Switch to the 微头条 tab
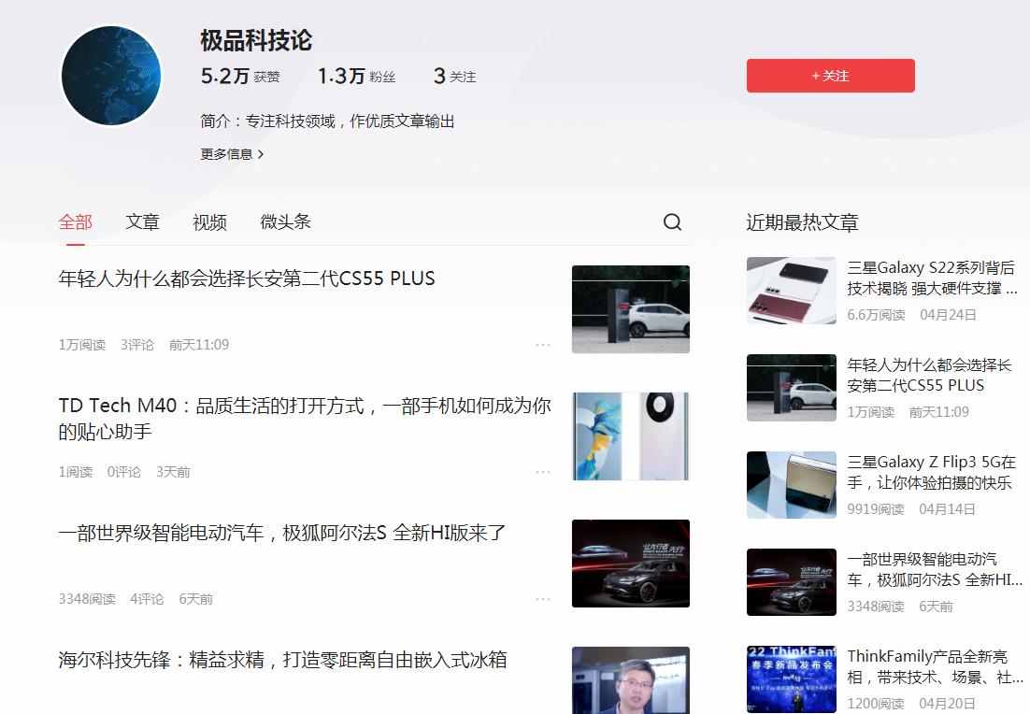 tap(285, 222)
